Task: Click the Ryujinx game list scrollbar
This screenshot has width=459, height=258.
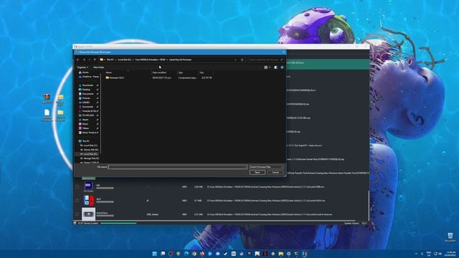Action: click(368, 205)
